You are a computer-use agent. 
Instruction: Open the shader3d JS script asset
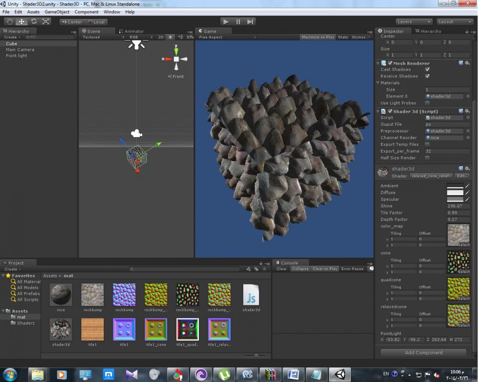click(x=250, y=295)
